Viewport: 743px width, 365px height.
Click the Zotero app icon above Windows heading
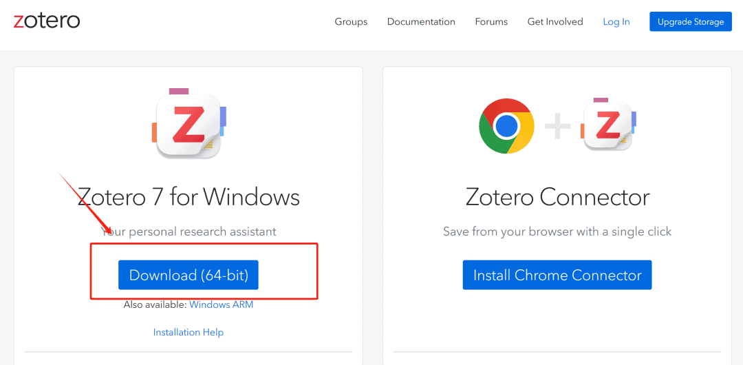click(x=189, y=125)
